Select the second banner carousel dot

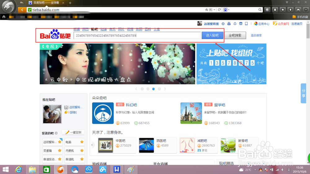(x=148, y=89)
